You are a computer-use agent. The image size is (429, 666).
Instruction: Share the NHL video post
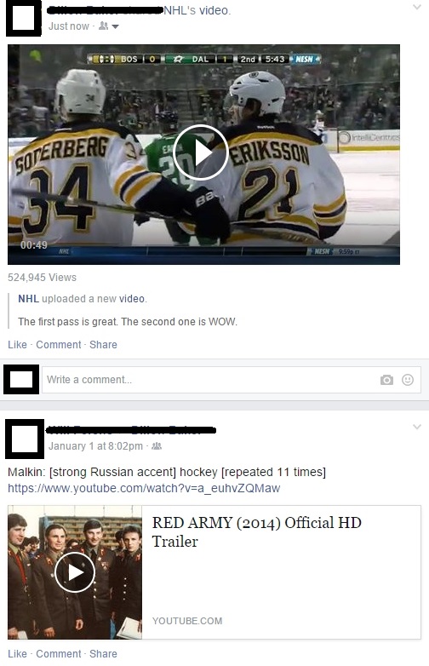103,344
